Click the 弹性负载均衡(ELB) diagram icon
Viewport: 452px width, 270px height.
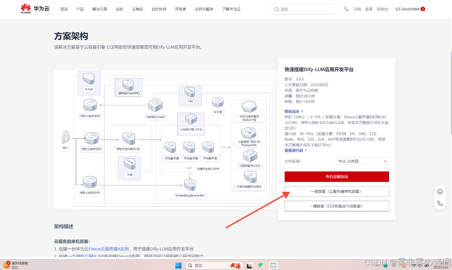(129, 138)
